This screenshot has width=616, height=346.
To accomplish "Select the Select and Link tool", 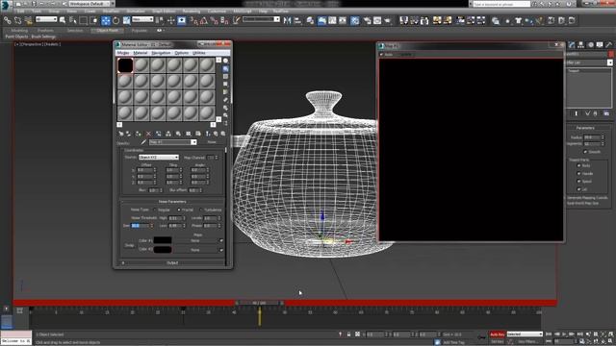I will [7, 20].
